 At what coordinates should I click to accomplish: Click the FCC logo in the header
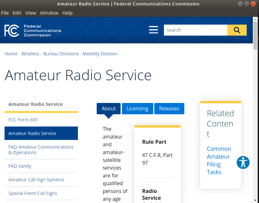click(12, 31)
